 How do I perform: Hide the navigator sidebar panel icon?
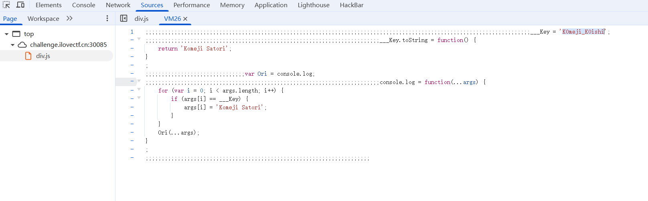coord(124,18)
